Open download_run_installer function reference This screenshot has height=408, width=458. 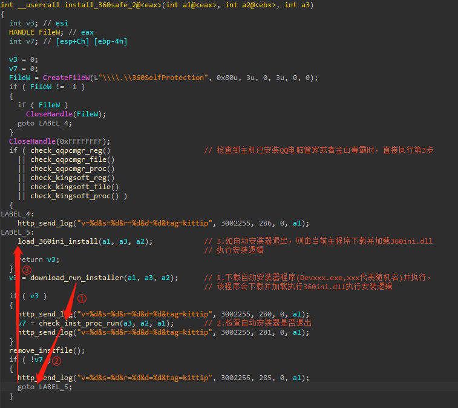point(77,278)
